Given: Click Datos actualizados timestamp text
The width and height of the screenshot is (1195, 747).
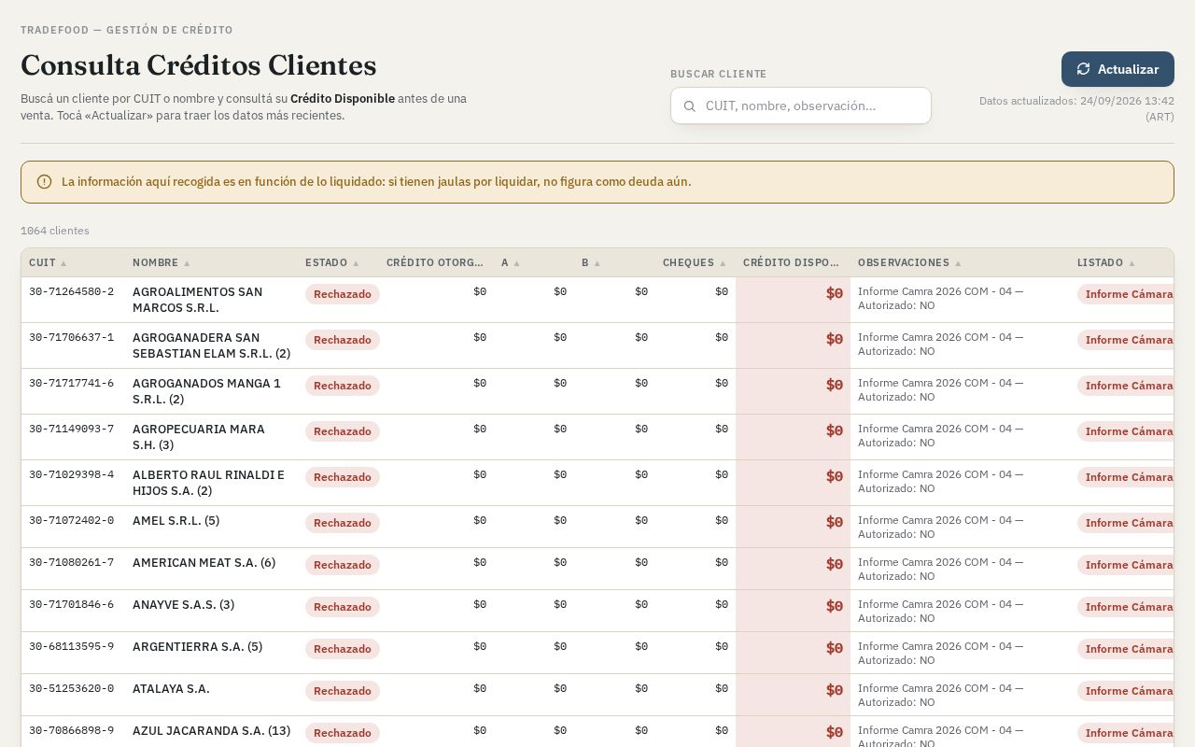Looking at the screenshot, I should [x=1076, y=108].
